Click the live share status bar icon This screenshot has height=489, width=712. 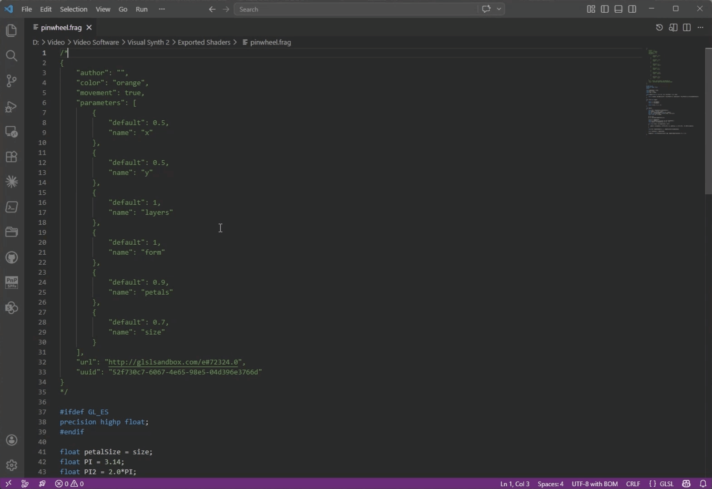point(42,484)
